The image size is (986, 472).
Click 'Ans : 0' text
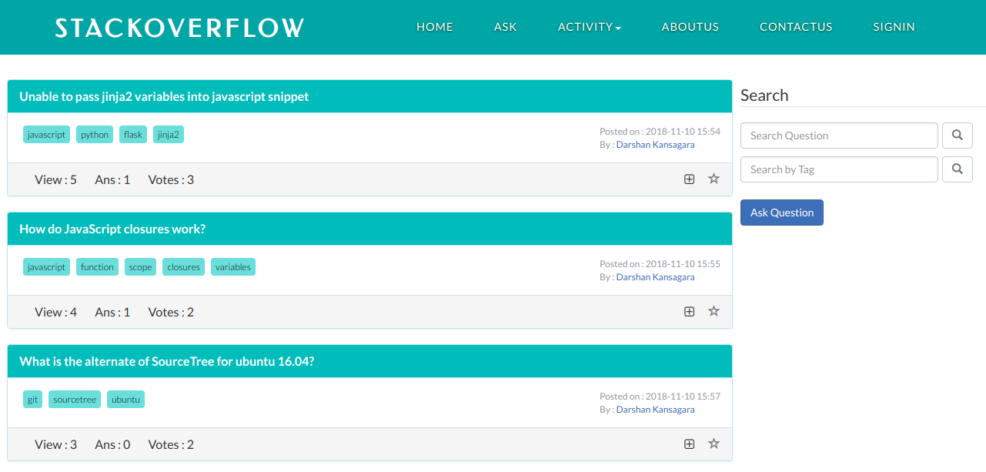tap(112, 444)
